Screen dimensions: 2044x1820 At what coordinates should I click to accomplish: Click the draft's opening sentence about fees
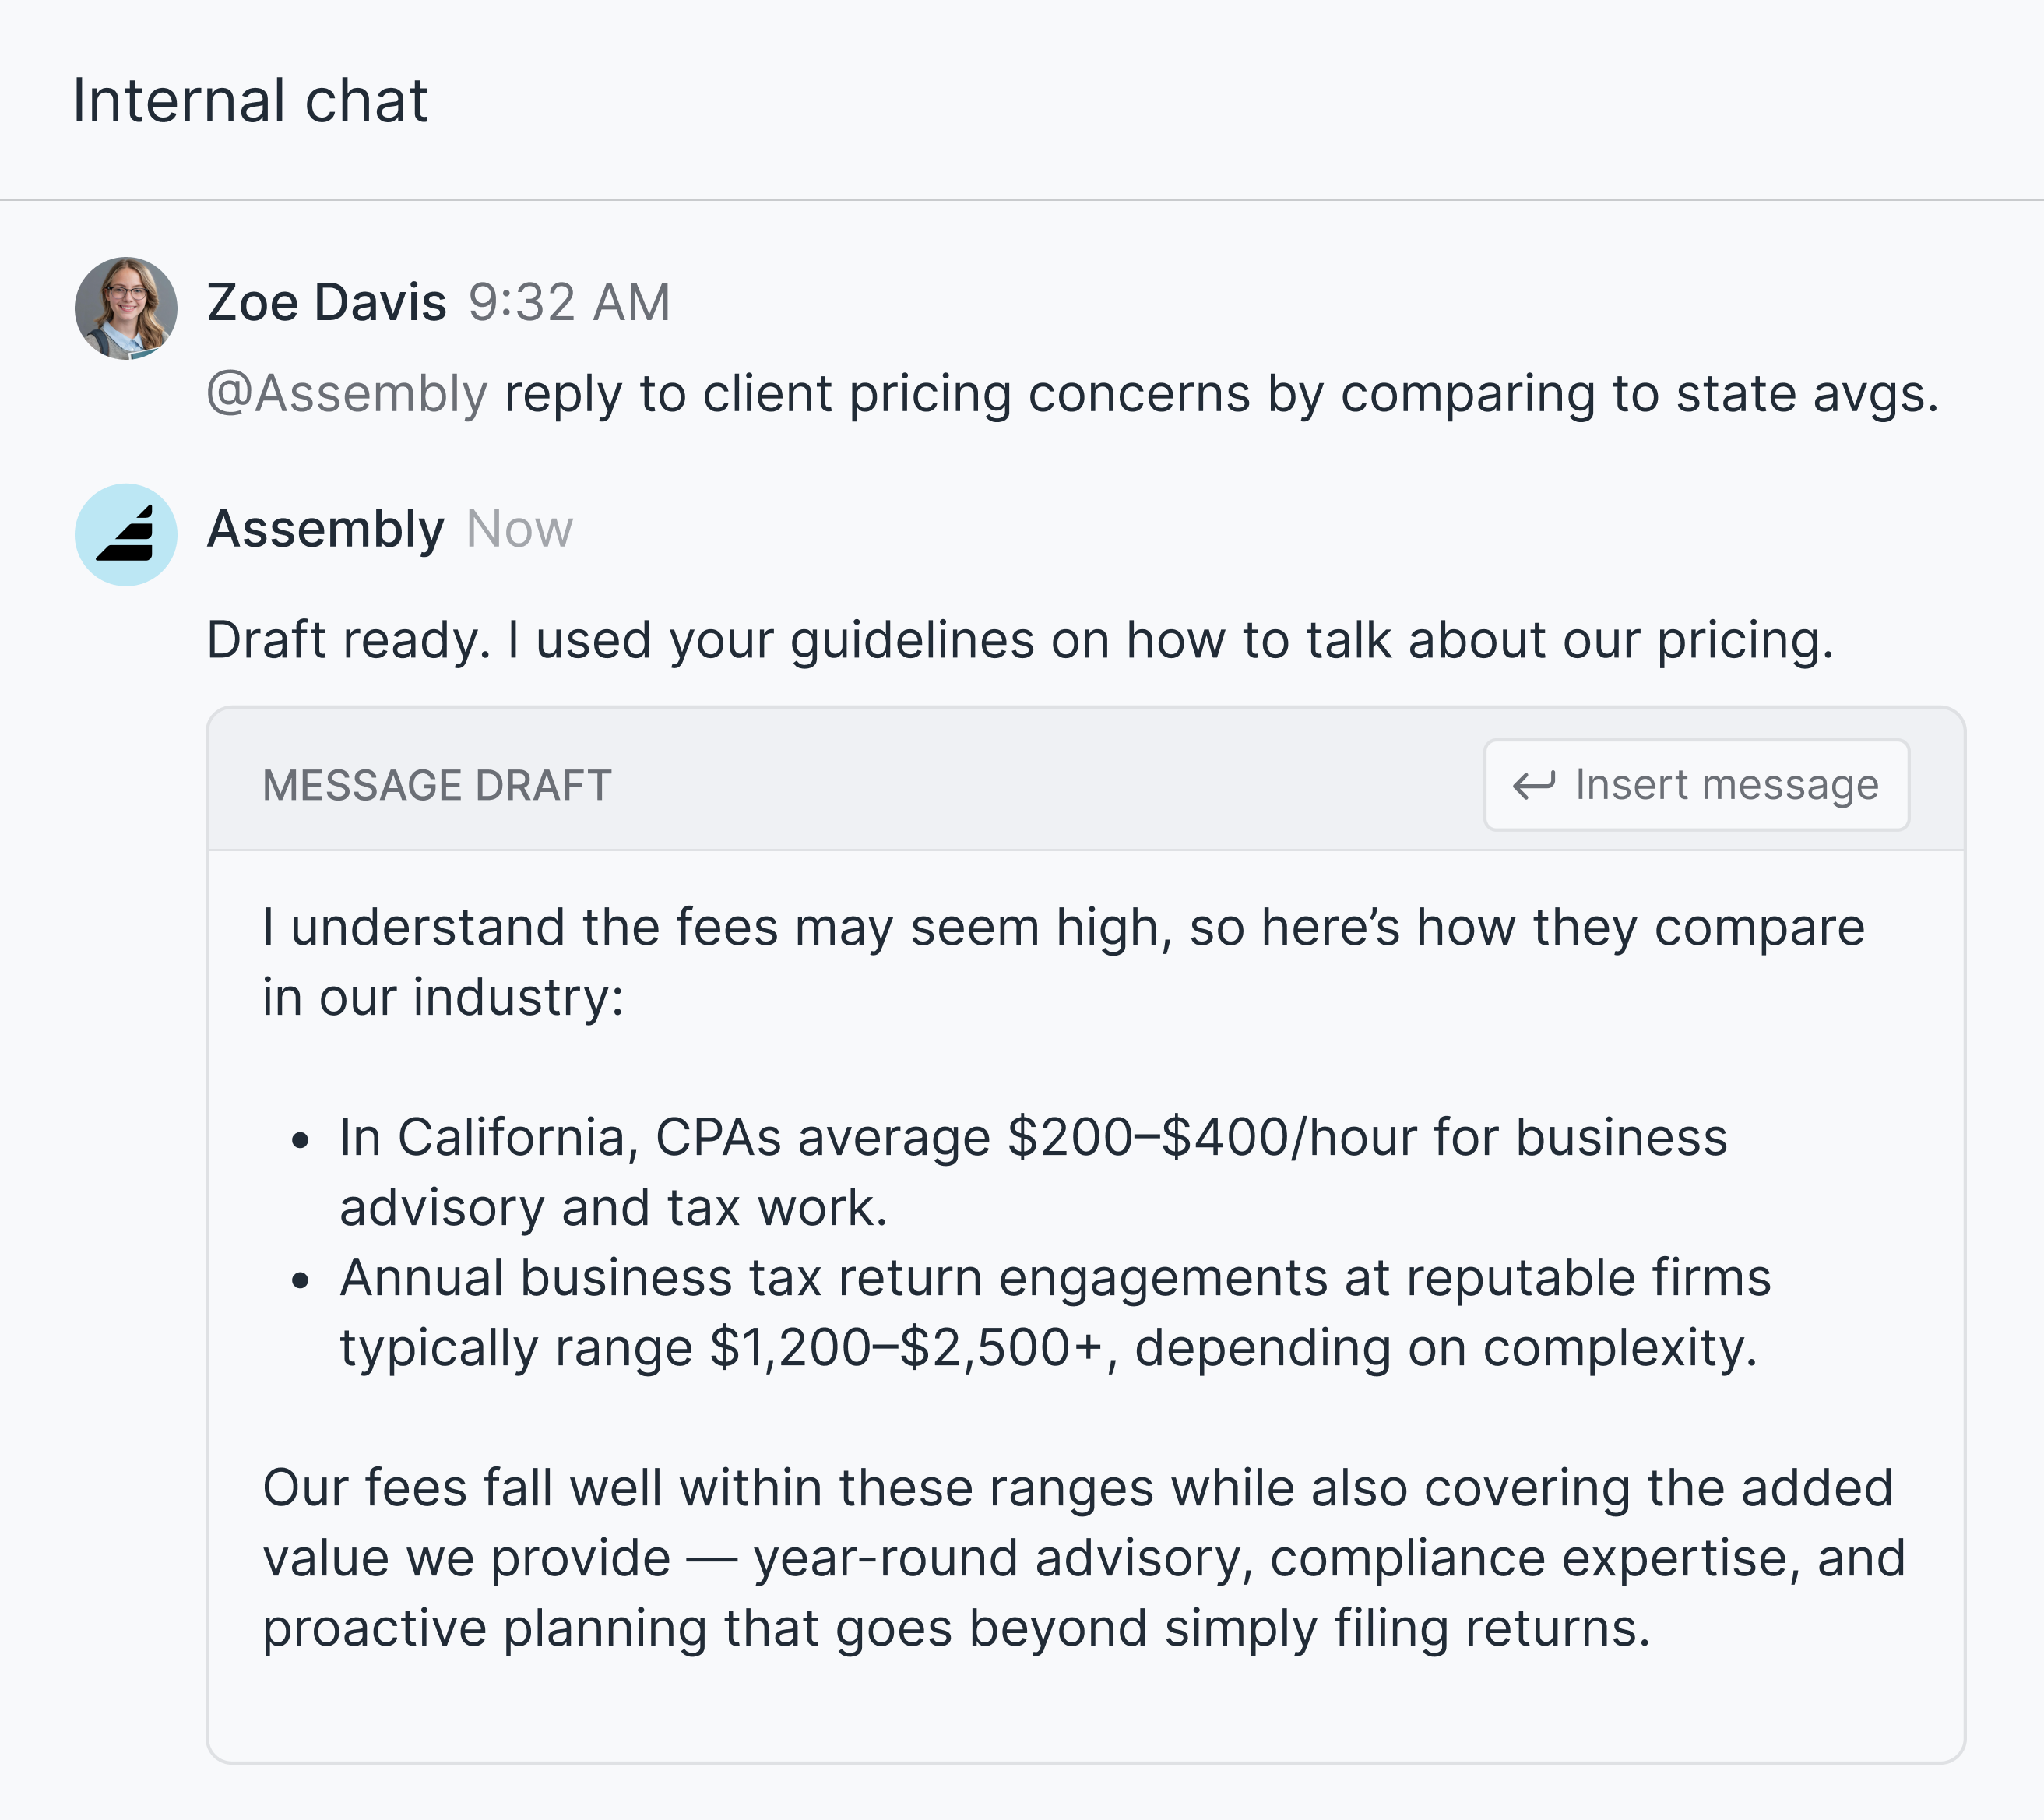pyautogui.click(x=1063, y=962)
